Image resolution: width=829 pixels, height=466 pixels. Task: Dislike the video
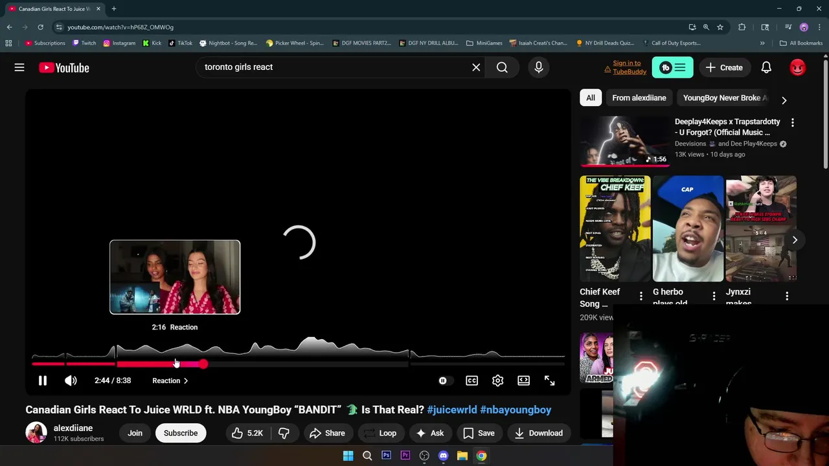coord(284,433)
